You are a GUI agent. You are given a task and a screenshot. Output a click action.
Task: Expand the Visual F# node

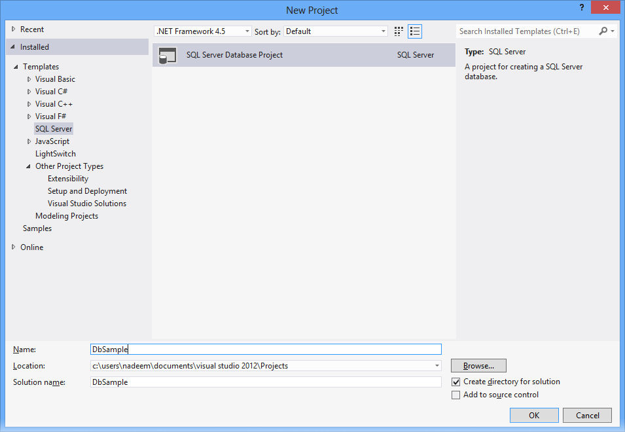pos(29,117)
